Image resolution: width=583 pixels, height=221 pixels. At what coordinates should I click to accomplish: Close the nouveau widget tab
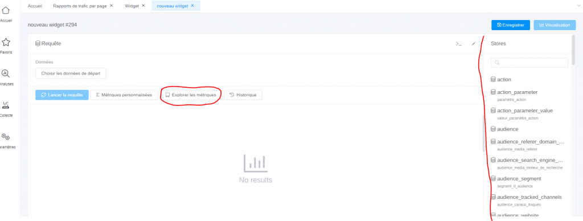click(192, 6)
